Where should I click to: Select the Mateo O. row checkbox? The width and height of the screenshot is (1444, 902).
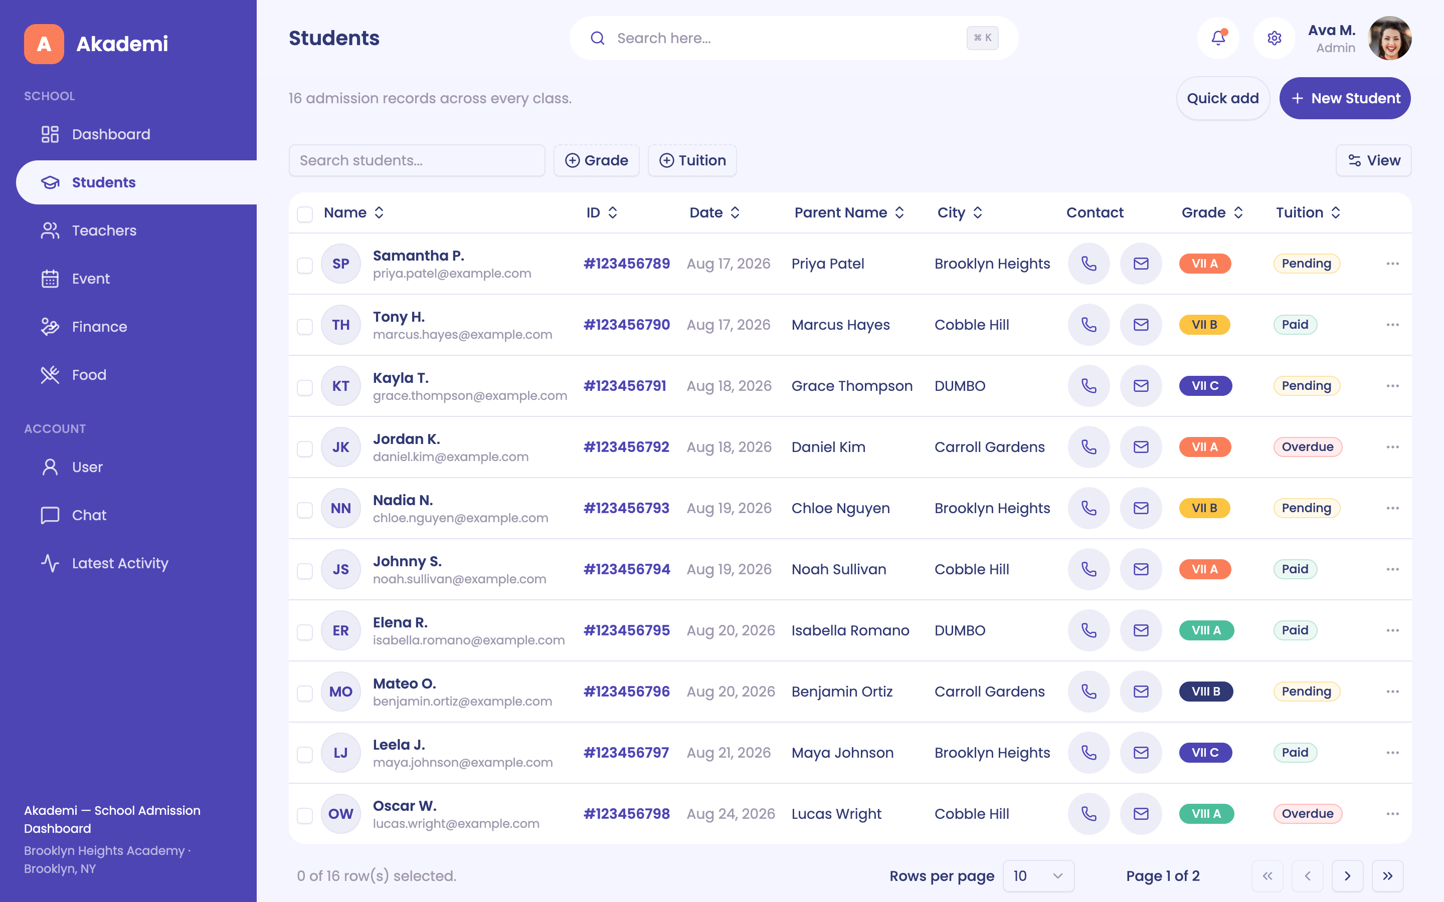tap(305, 693)
